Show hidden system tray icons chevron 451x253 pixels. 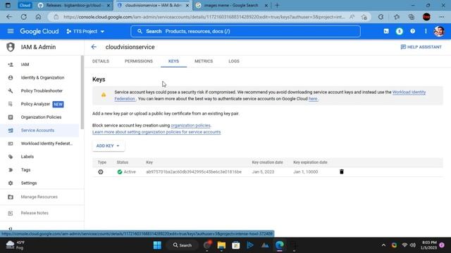(383, 245)
